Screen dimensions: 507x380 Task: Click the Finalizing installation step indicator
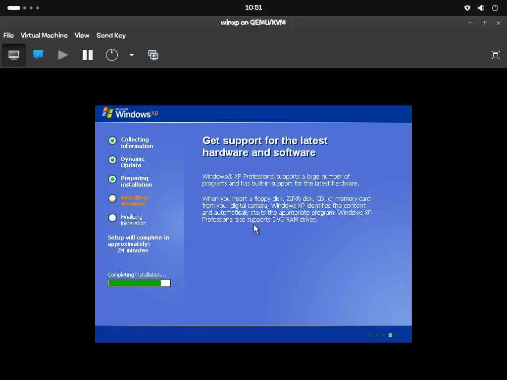(112, 218)
